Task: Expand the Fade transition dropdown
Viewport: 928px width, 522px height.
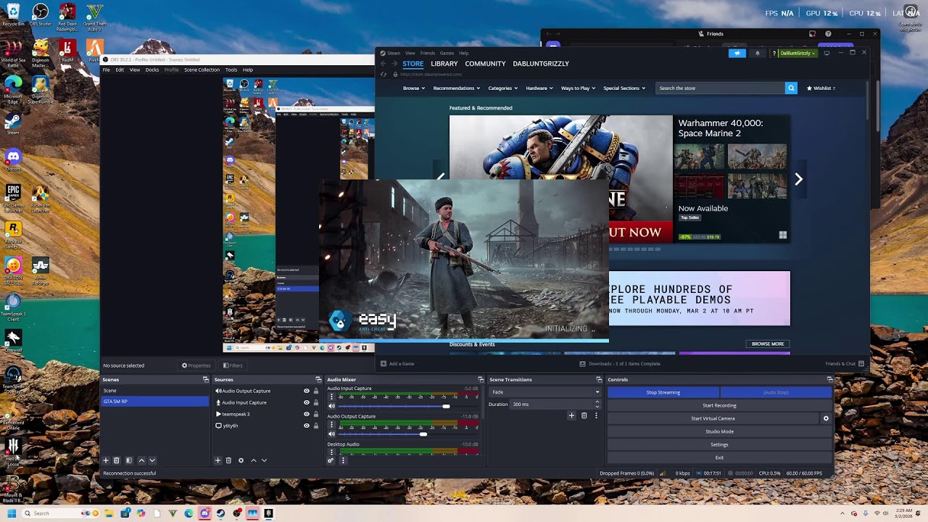Action: point(545,392)
